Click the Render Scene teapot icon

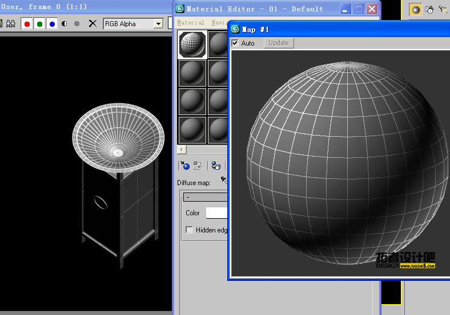(429, 10)
